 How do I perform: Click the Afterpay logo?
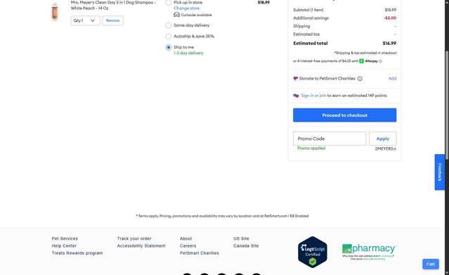(368, 61)
